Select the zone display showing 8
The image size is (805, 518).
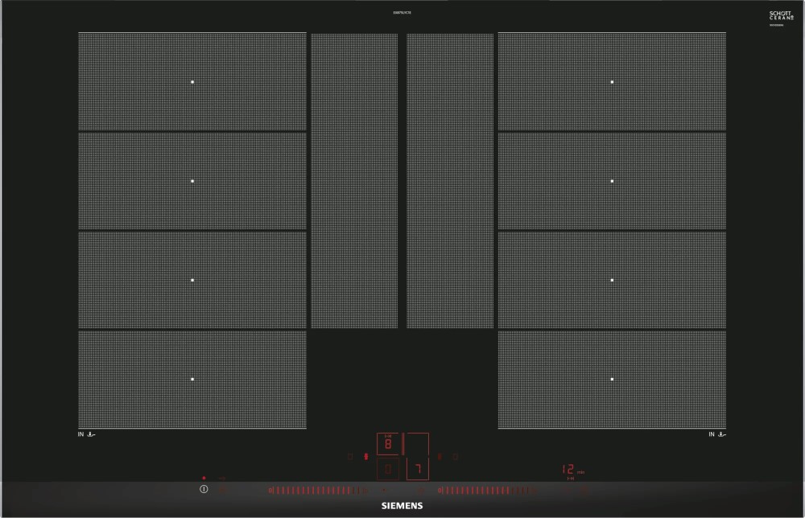point(388,444)
